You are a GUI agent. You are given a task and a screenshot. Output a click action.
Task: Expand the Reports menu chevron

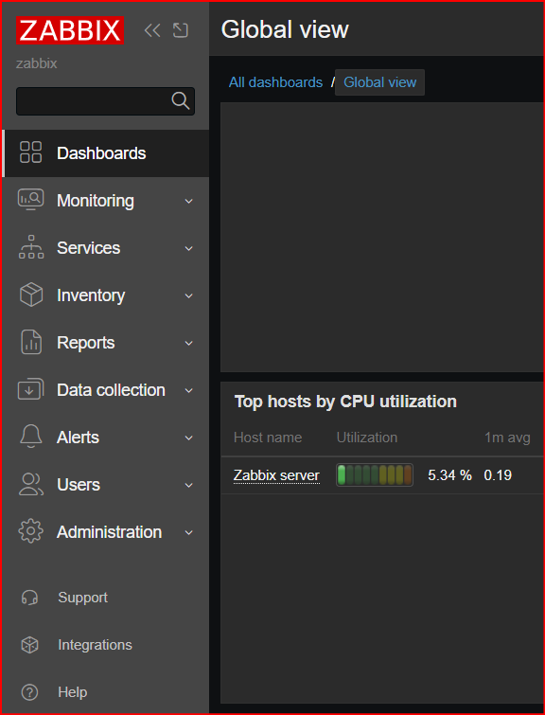[x=188, y=343]
